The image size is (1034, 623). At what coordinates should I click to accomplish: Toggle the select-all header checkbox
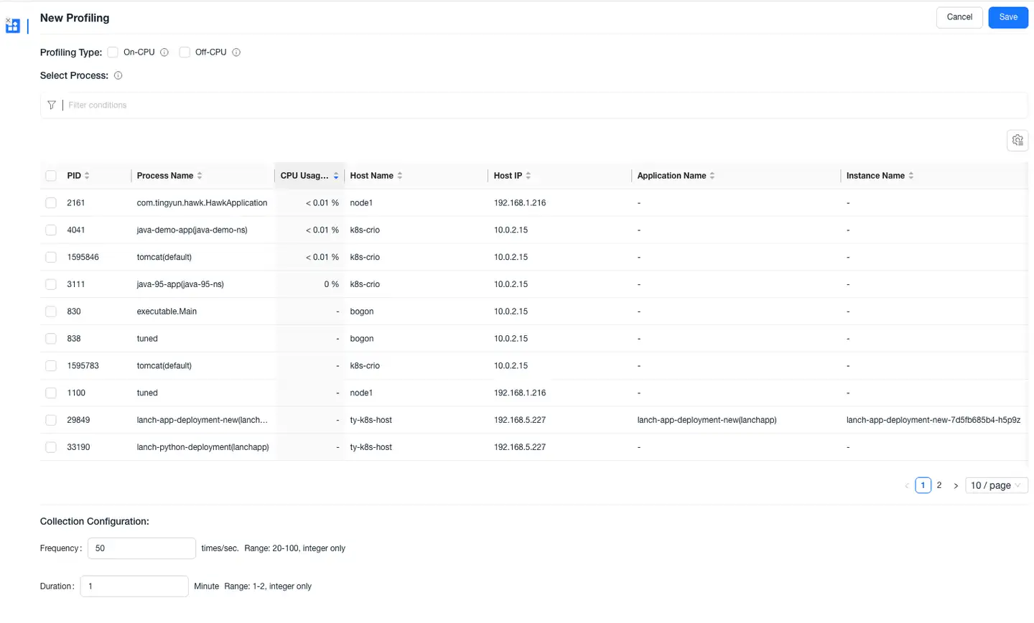pyautogui.click(x=51, y=176)
